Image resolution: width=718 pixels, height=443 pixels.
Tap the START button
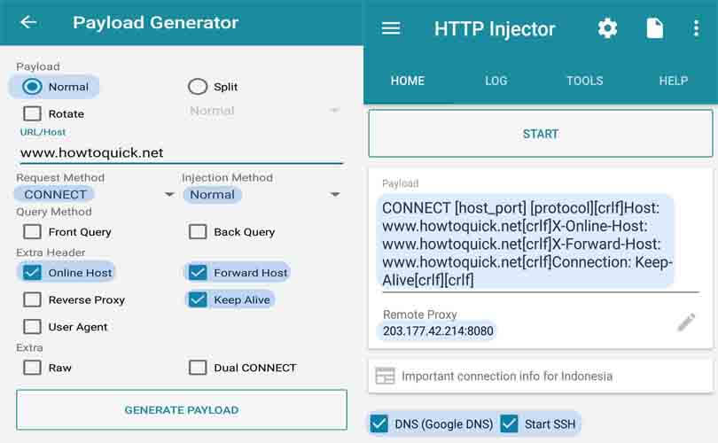[540, 134]
